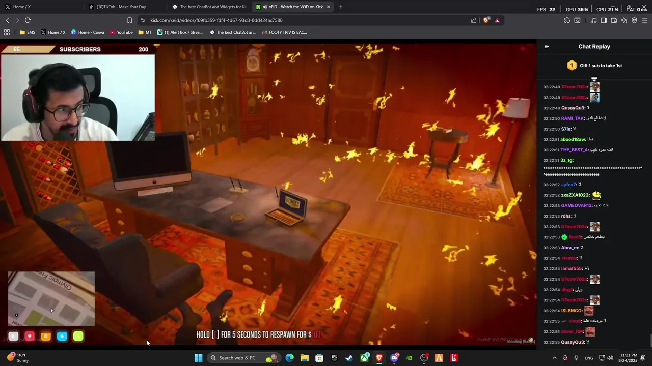Open the weather widget showing 110°F Sunny

tap(18, 358)
